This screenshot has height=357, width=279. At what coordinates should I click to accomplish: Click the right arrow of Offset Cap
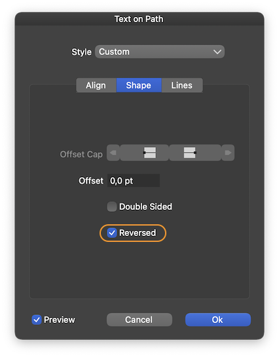click(x=228, y=152)
